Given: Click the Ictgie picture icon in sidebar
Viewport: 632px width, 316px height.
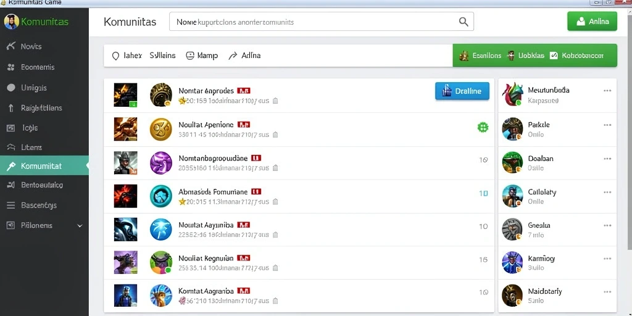Looking at the screenshot, I should [x=11, y=128].
